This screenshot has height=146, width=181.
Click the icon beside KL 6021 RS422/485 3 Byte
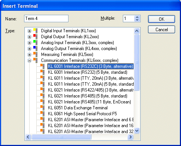(x=43, y=90)
